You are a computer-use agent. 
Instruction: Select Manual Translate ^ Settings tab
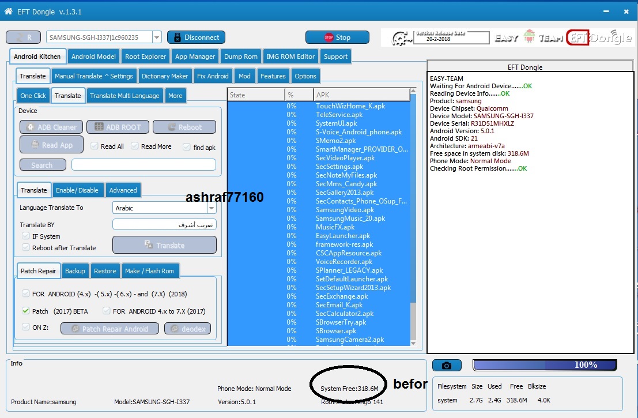click(x=93, y=76)
